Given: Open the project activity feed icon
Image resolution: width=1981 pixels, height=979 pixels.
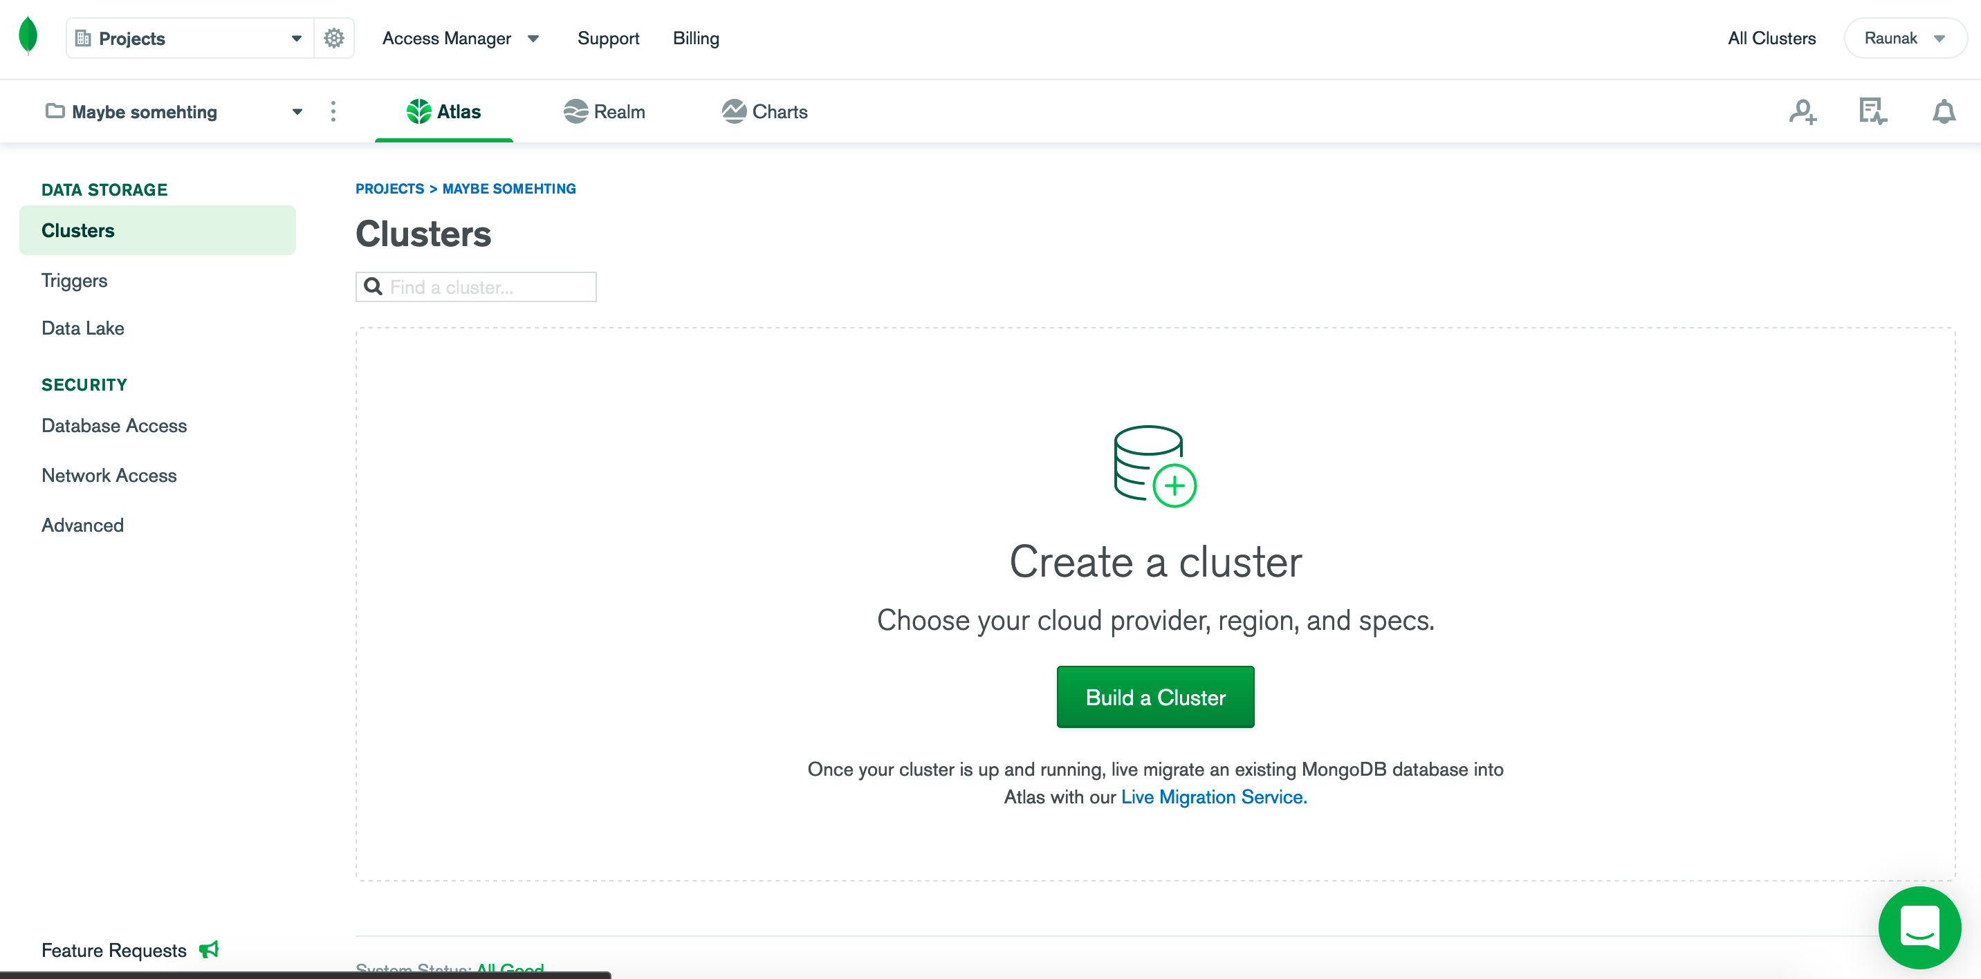Looking at the screenshot, I should [1872, 111].
